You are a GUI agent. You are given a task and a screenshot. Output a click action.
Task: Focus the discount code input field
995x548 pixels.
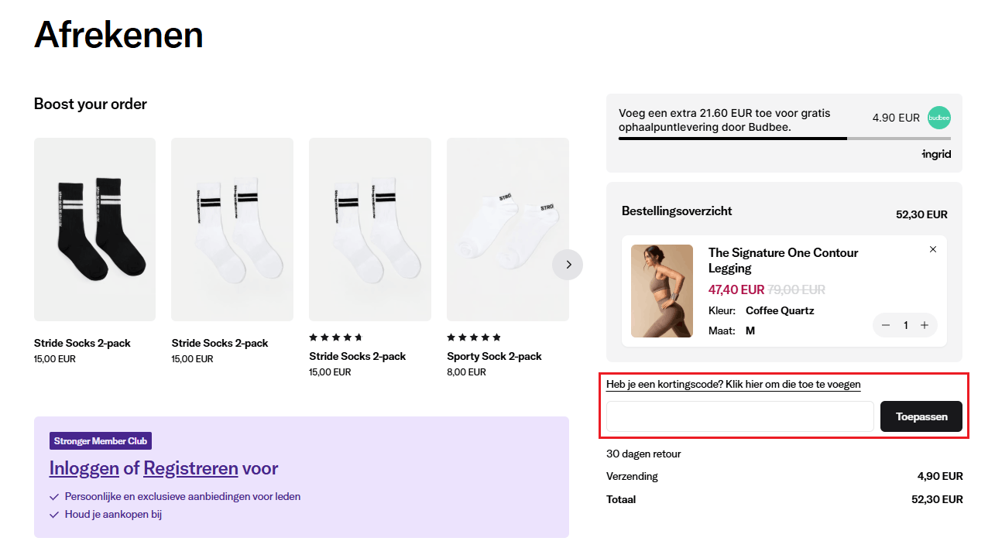(740, 416)
